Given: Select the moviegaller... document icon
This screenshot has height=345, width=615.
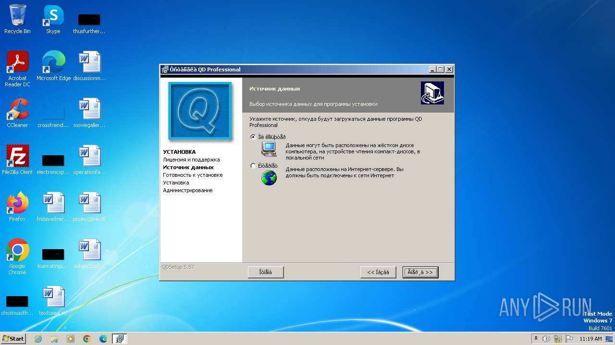Looking at the screenshot, I should 89,113.
